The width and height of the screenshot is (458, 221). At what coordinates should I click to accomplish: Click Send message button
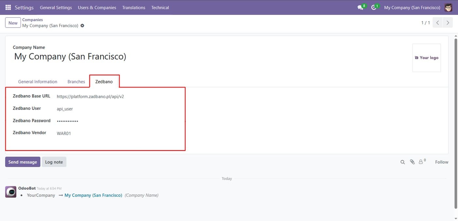[23, 162]
